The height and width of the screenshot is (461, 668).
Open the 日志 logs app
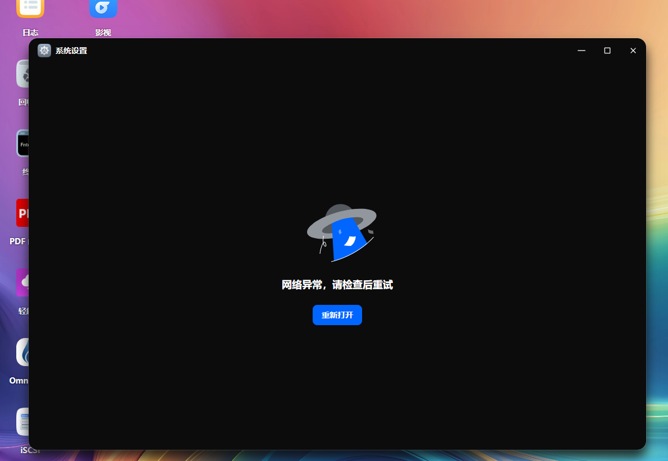coord(30,8)
